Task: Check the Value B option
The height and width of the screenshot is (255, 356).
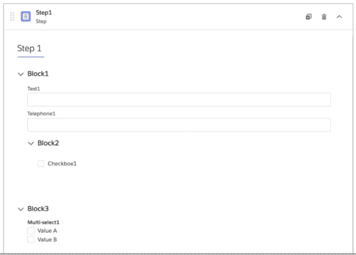Action: pos(31,239)
